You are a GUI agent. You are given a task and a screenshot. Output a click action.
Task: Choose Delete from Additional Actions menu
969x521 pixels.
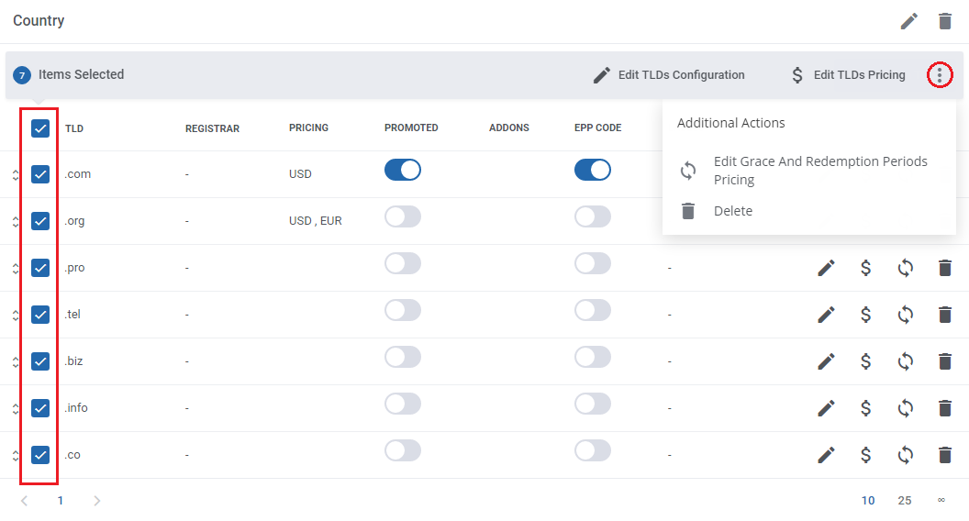tap(732, 211)
